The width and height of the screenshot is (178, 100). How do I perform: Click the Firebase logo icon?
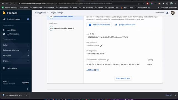coord(4,13)
